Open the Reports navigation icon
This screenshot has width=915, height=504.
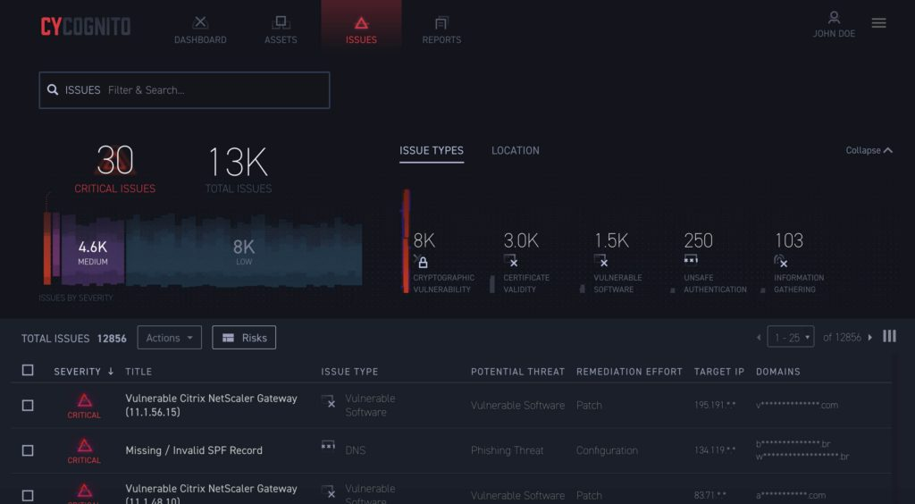pos(441,22)
